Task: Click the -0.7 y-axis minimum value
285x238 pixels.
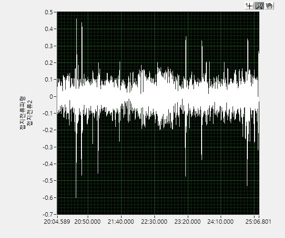Action: (x=47, y=214)
